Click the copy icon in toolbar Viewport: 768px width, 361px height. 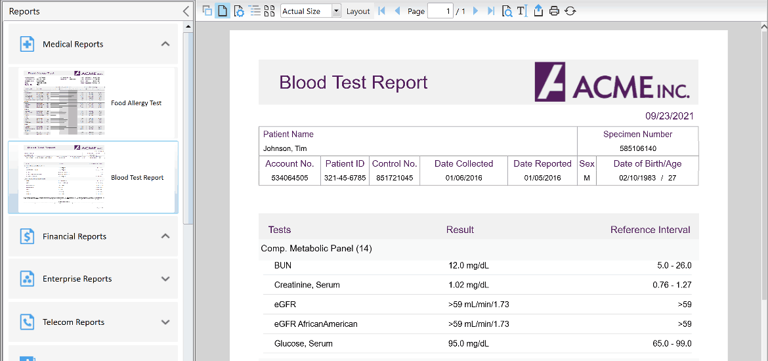click(x=207, y=11)
